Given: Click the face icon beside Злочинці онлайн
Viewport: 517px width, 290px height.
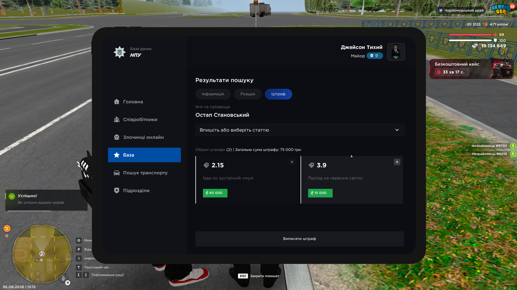Looking at the screenshot, I should [x=116, y=137].
